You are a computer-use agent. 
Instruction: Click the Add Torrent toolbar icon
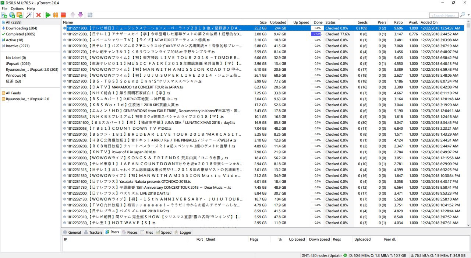click(4, 15)
